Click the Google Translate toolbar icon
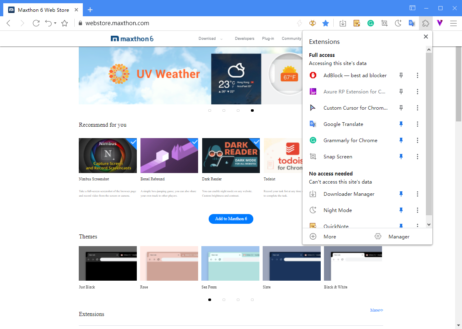Image resolution: width=462 pixels, height=329 pixels. tap(412, 23)
